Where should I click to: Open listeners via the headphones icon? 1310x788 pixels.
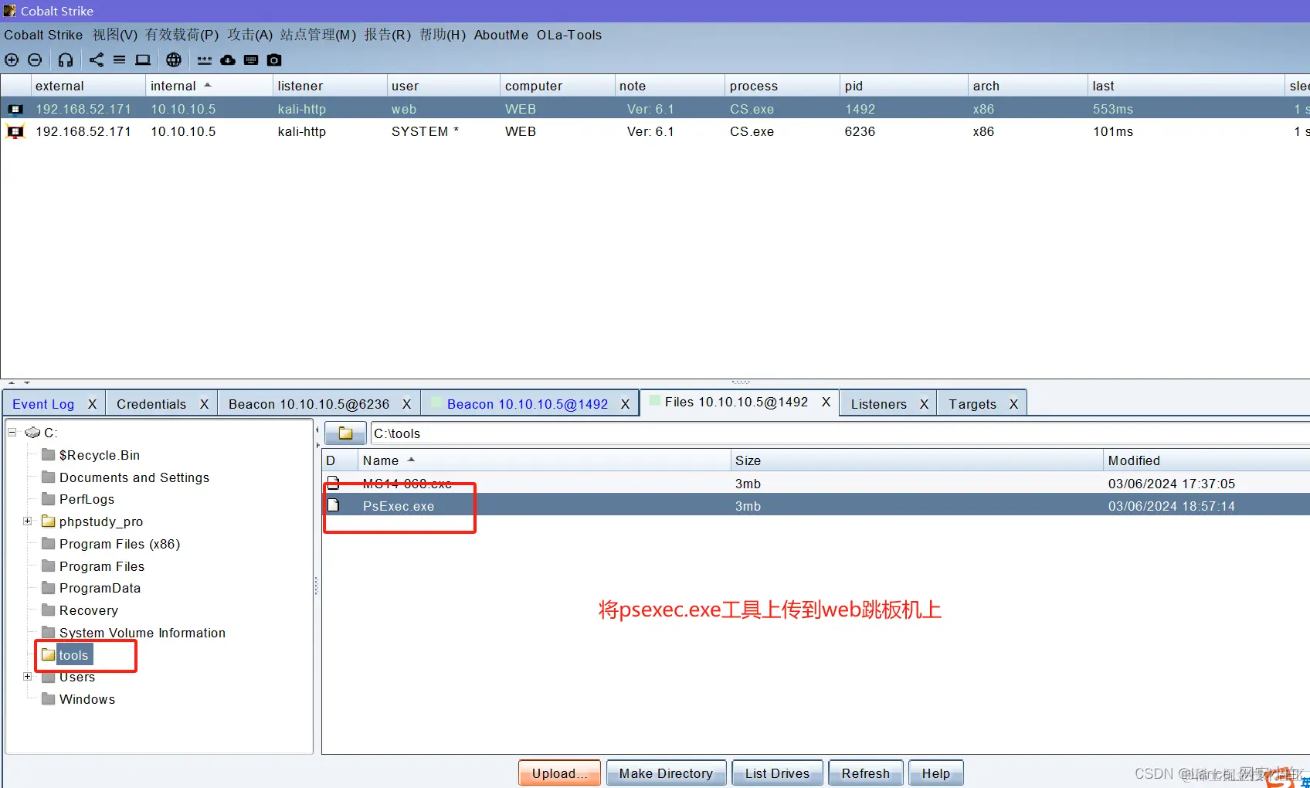[66, 60]
